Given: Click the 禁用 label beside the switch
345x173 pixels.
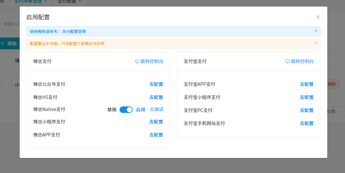Looking at the screenshot, I should coord(112,110).
